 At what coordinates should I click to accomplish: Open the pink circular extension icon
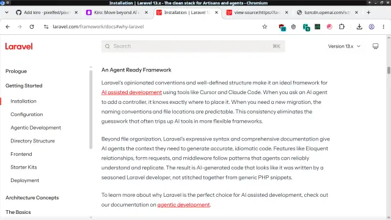click(329, 27)
